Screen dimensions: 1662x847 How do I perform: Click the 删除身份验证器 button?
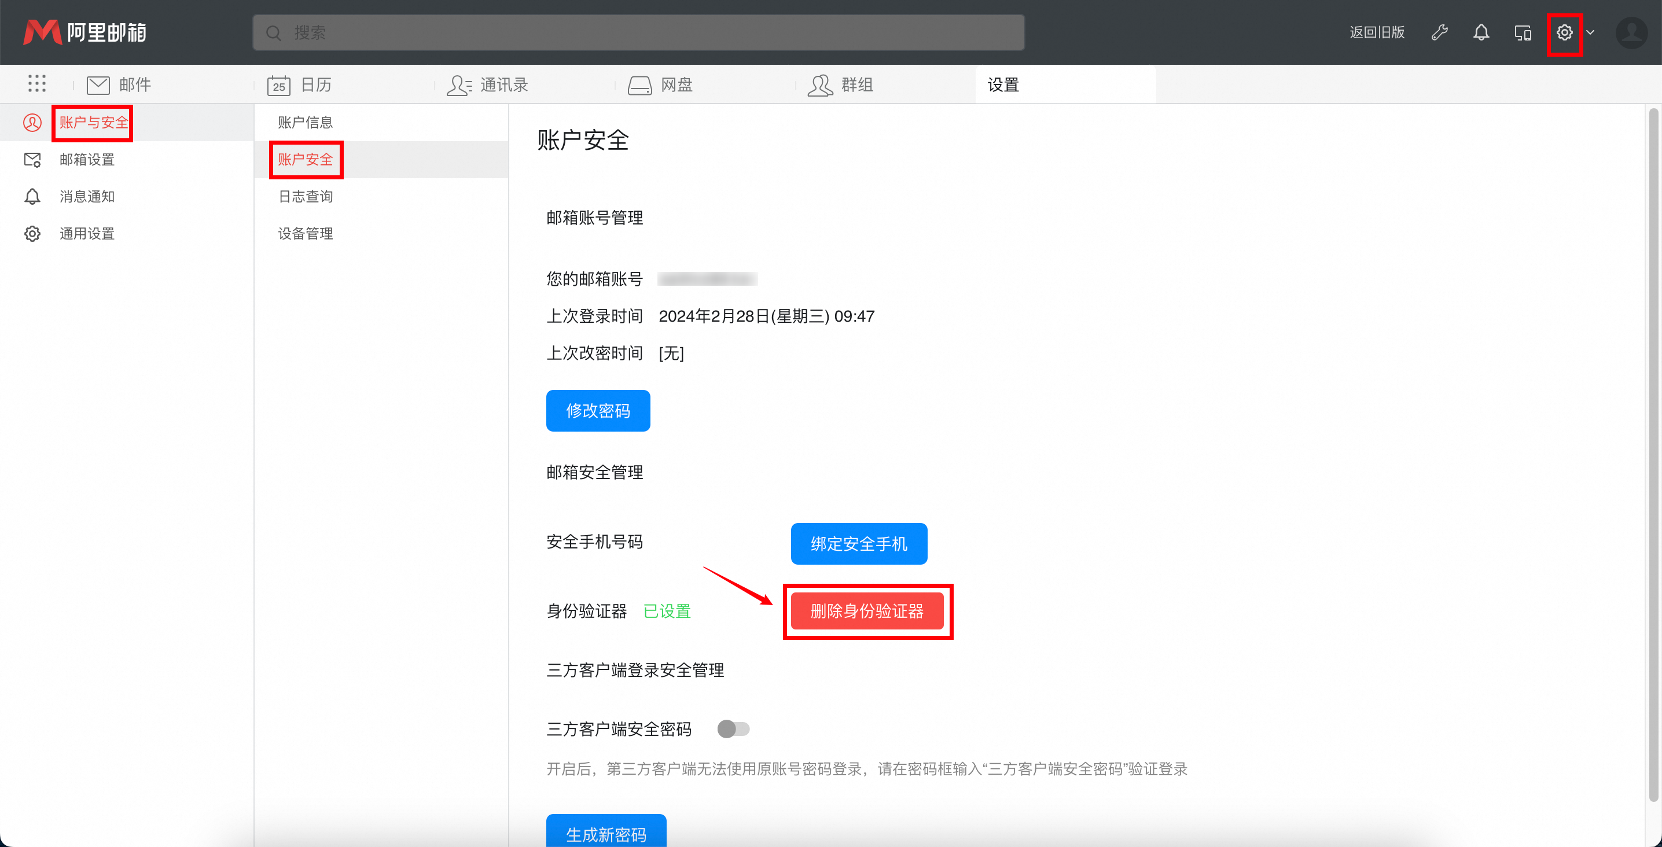[x=867, y=611]
